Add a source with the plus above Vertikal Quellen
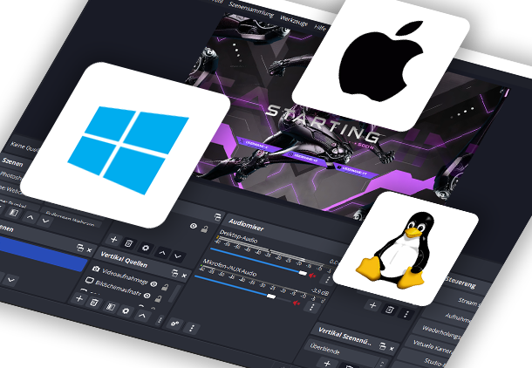Image resolution: width=532 pixels, height=368 pixels. 114,240
